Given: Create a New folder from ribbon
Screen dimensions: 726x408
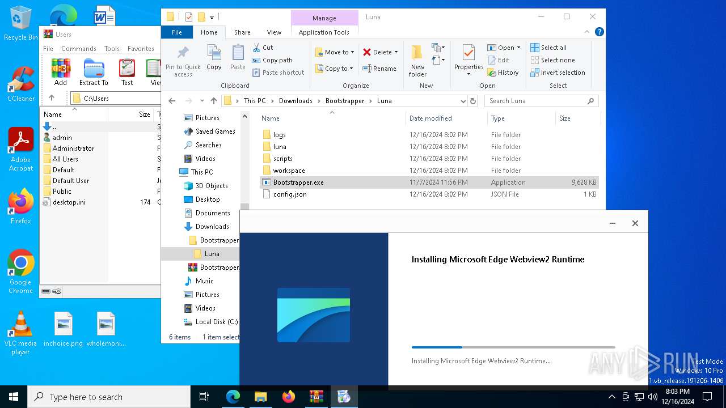Looking at the screenshot, I should point(417,61).
